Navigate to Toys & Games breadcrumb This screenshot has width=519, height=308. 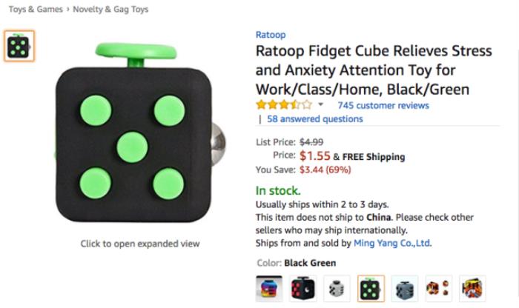point(36,9)
